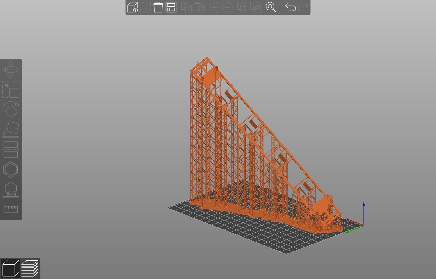Click the Copy icon in toolbar

[186, 7]
